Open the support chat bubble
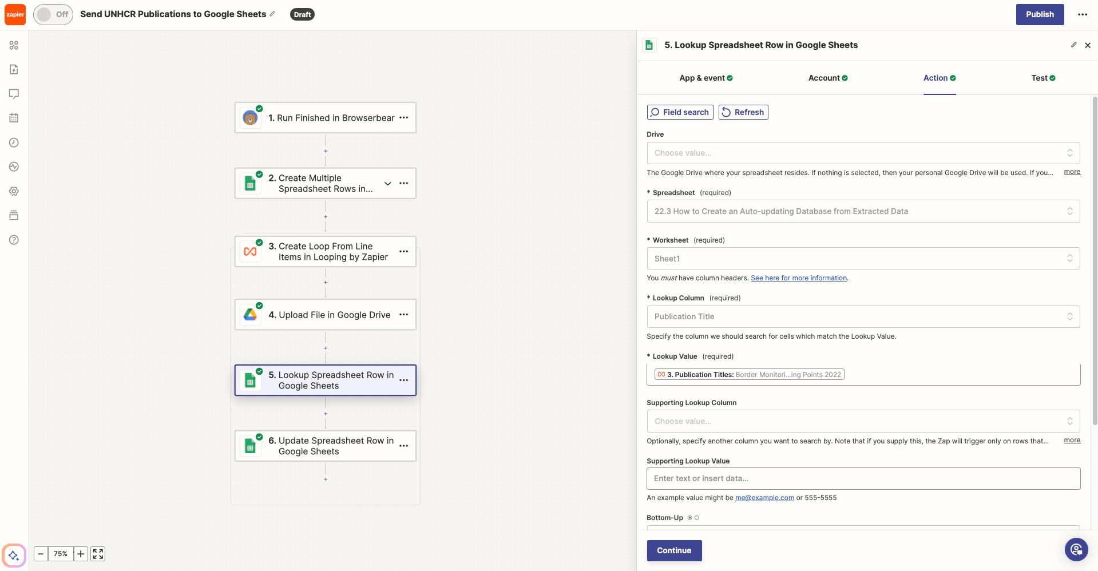 1076,550
